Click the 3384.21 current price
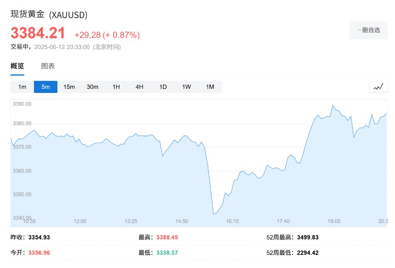 [38, 33]
